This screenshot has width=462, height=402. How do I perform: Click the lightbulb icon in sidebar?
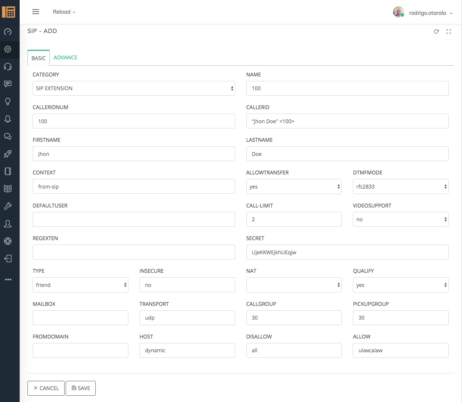(8, 102)
